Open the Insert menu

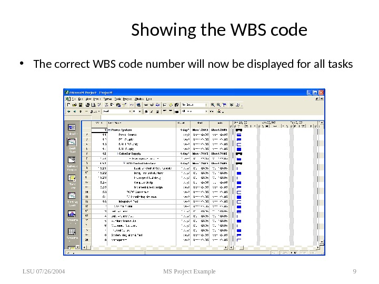(x=97, y=99)
